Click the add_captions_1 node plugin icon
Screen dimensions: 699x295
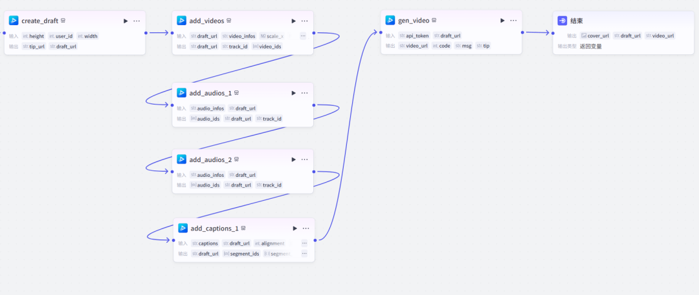[x=183, y=229]
